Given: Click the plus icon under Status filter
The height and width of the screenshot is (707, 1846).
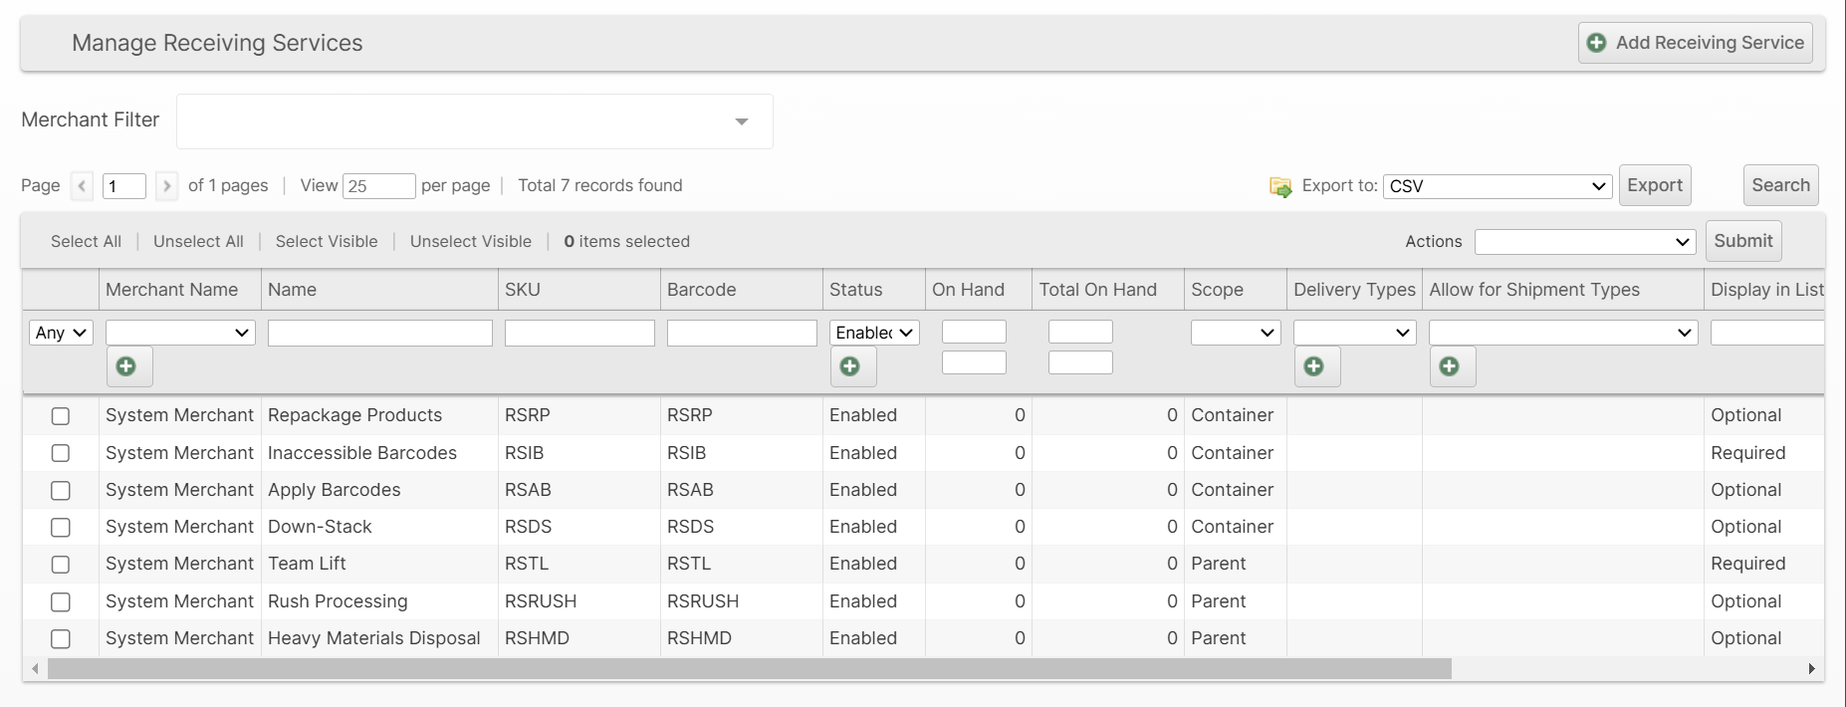Looking at the screenshot, I should click(851, 366).
